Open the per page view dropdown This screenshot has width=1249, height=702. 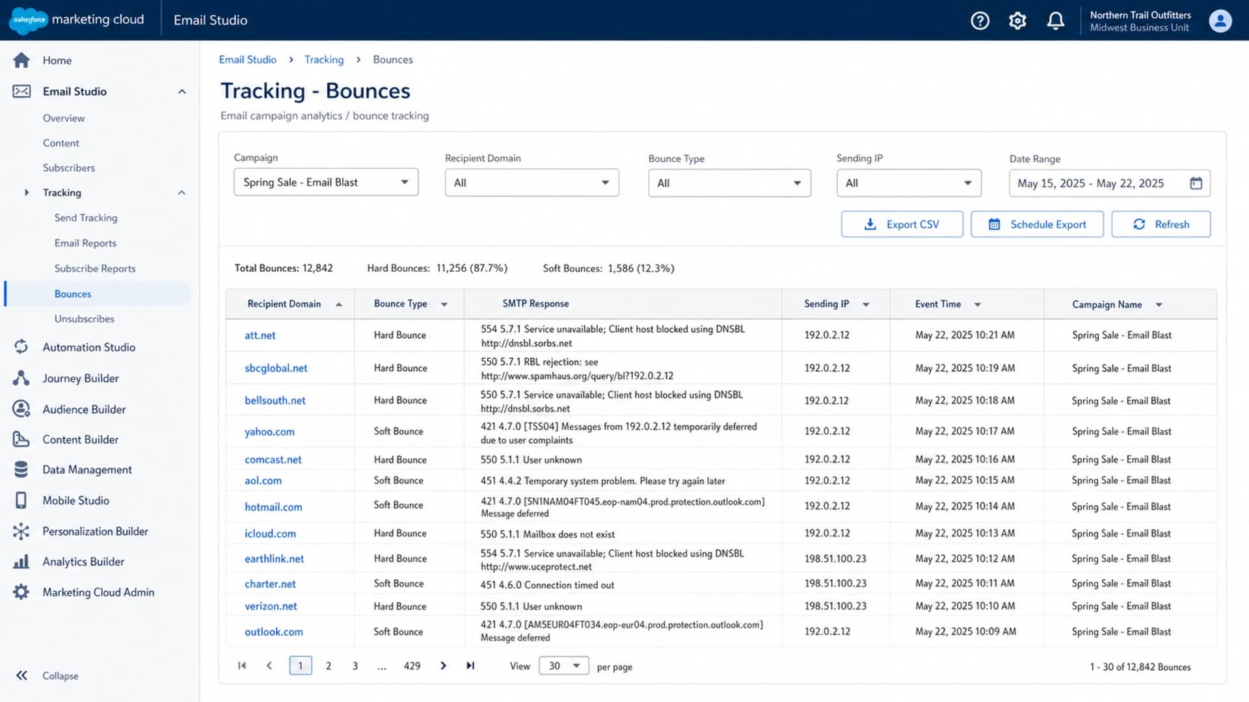pos(563,666)
